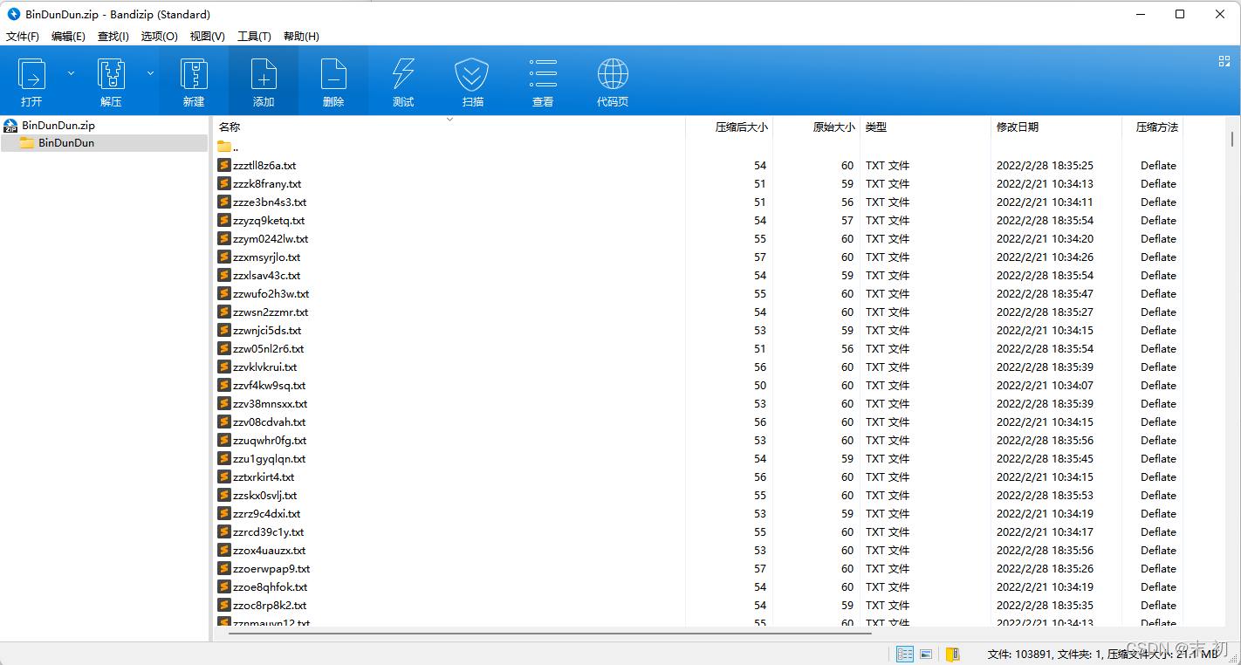The height and width of the screenshot is (665, 1241).
Task: Open the 查找(I) menu
Action: [113, 37]
